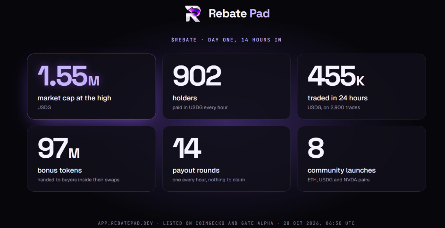Click the 'community launches' label
445x228 pixels.
click(342, 171)
